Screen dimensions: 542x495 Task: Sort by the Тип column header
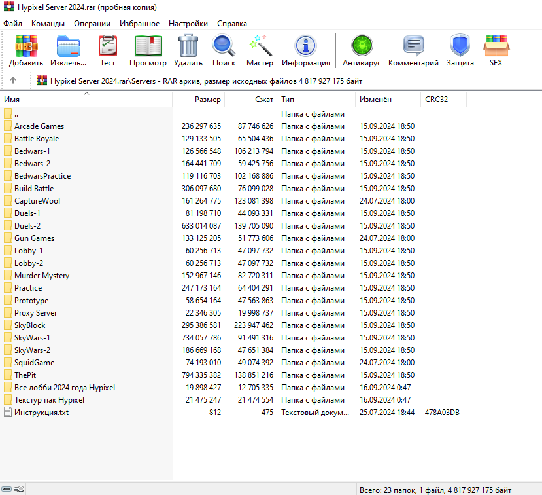tap(316, 100)
